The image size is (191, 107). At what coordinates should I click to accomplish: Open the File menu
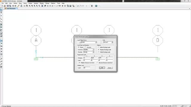coord(3,3)
